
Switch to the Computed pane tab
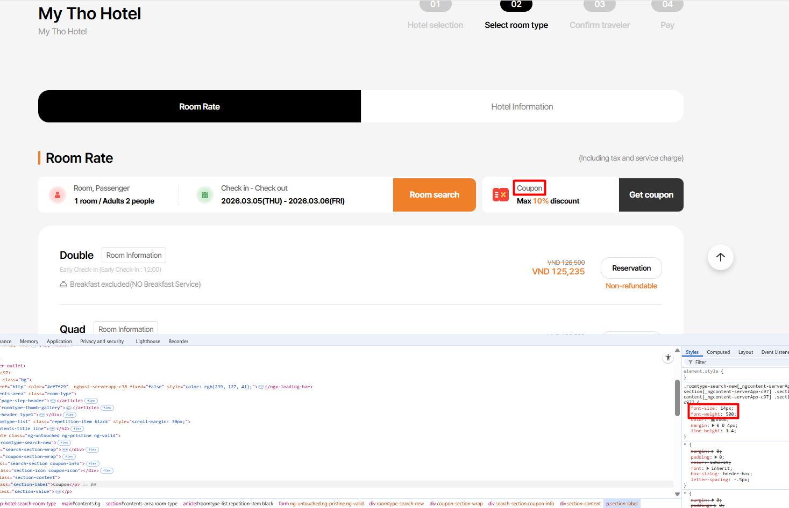[719, 352]
